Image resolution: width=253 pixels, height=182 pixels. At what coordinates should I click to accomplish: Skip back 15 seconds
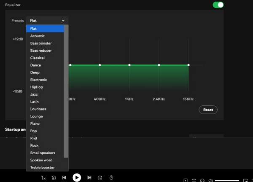point(54,178)
